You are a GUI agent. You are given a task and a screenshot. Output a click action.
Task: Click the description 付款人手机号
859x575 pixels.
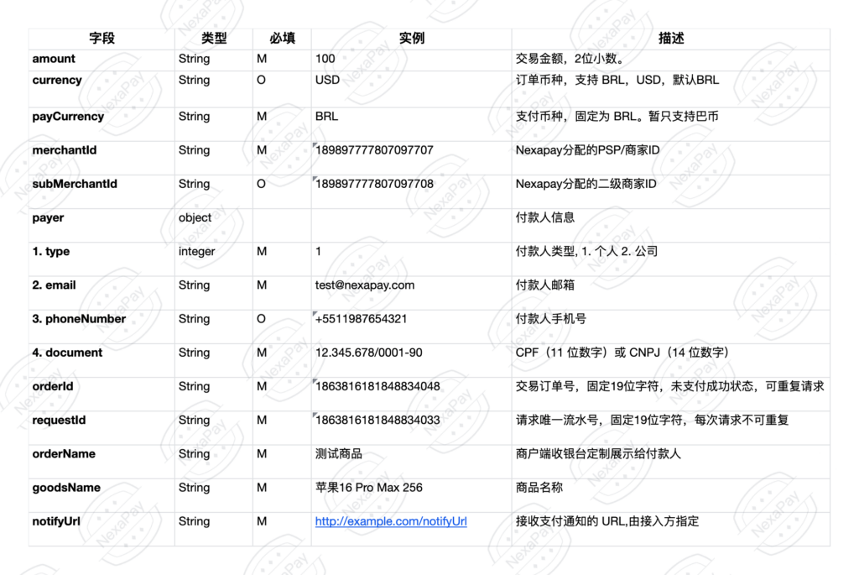click(x=551, y=319)
